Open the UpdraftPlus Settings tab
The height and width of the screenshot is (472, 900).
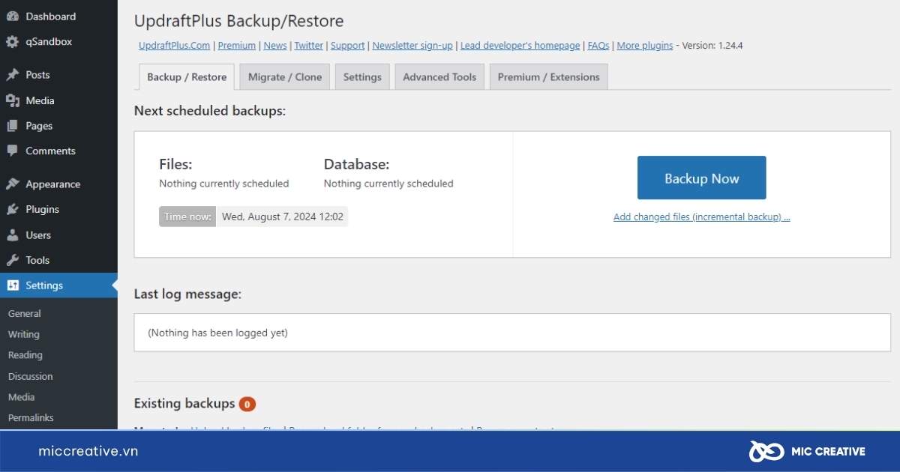click(362, 77)
